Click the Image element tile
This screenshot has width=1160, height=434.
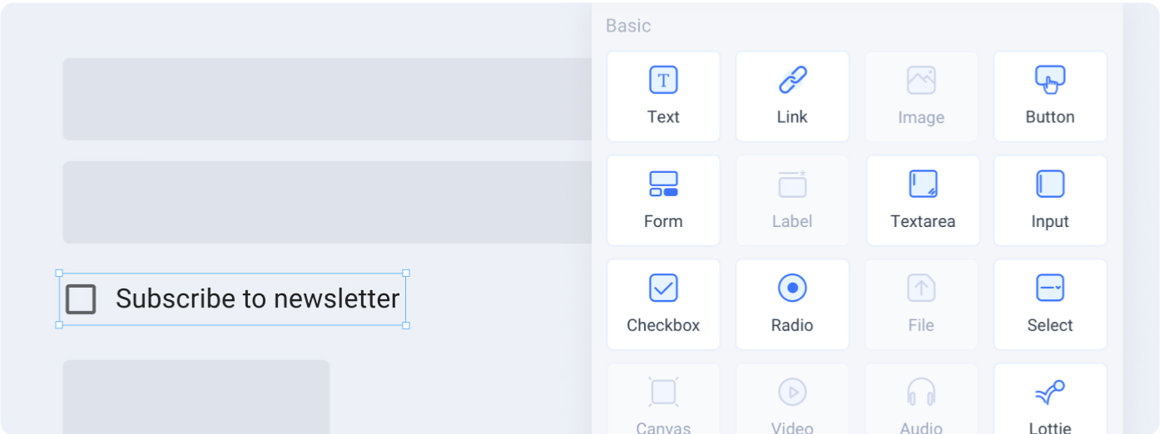coord(921,96)
